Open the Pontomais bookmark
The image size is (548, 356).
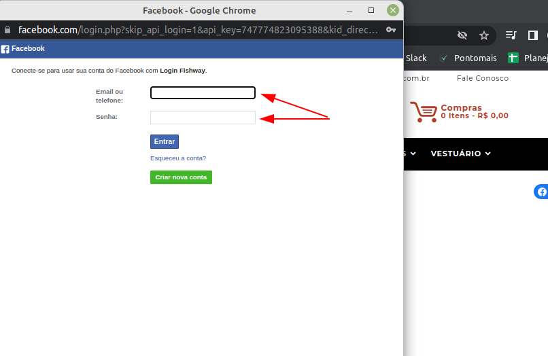pos(468,58)
